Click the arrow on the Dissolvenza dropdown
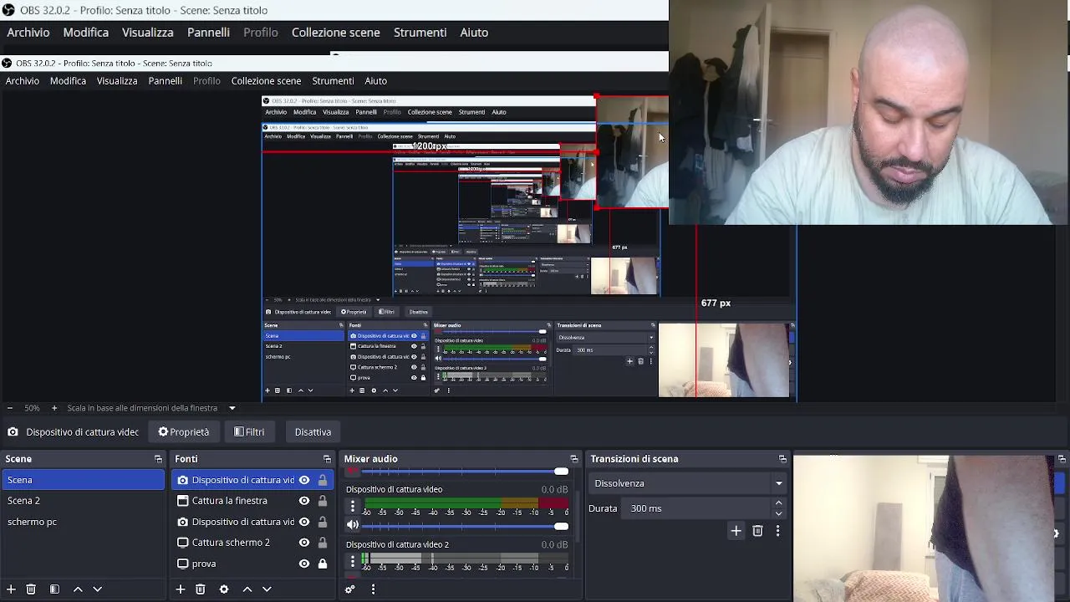 pos(778,483)
